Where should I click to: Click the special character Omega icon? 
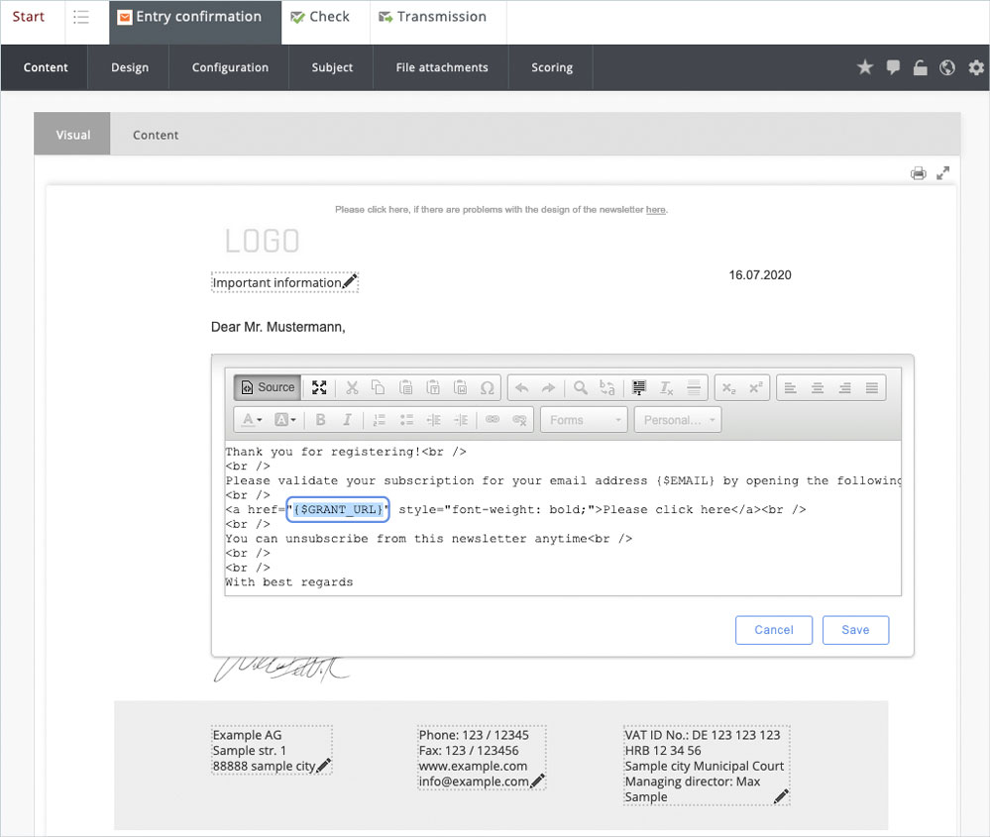point(487,387)
